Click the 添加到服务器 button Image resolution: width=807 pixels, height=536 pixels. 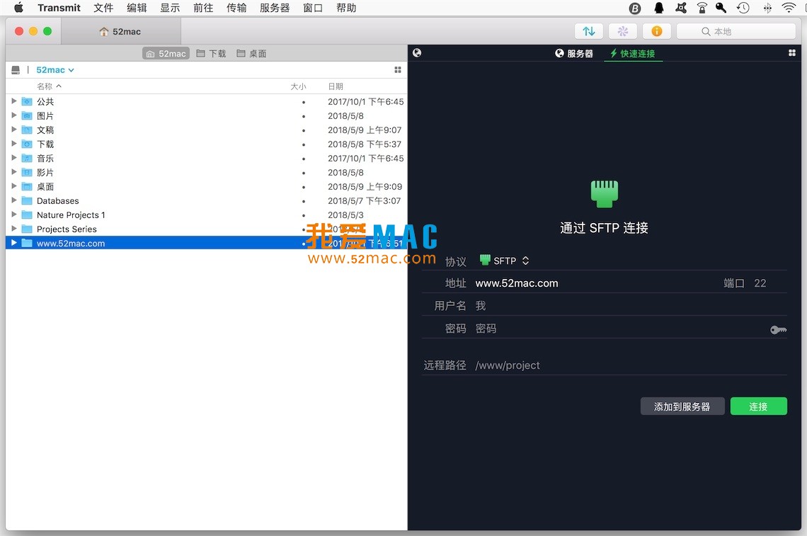pos(682,406)
